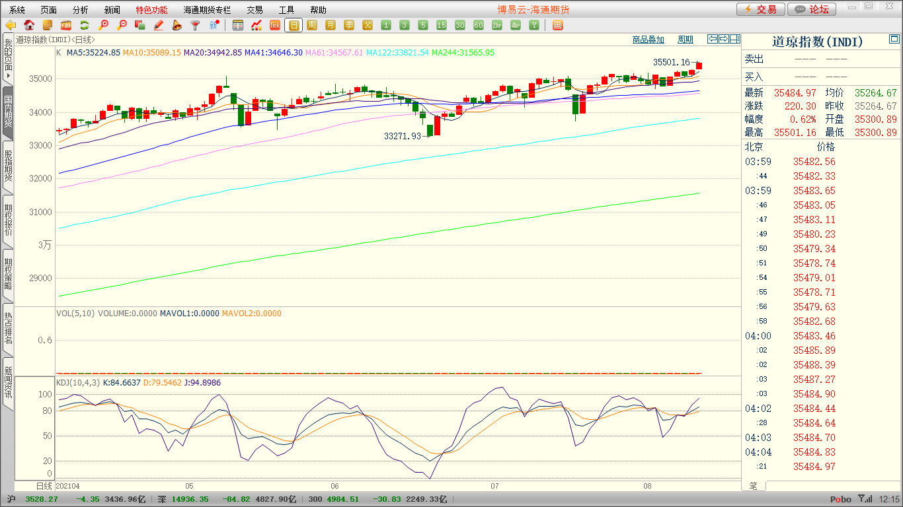Select the 4hr period icon
The image size is (903, 507).
(x=516, y=25)
